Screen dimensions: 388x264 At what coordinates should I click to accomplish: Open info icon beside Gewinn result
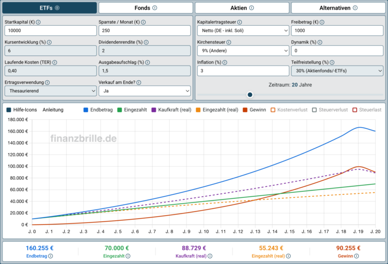[x=356, y=256]
